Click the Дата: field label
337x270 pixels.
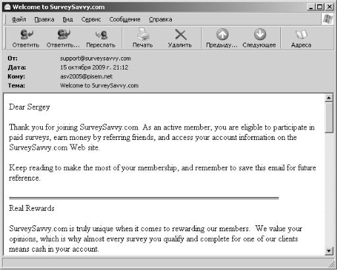(x=16, y=68)
